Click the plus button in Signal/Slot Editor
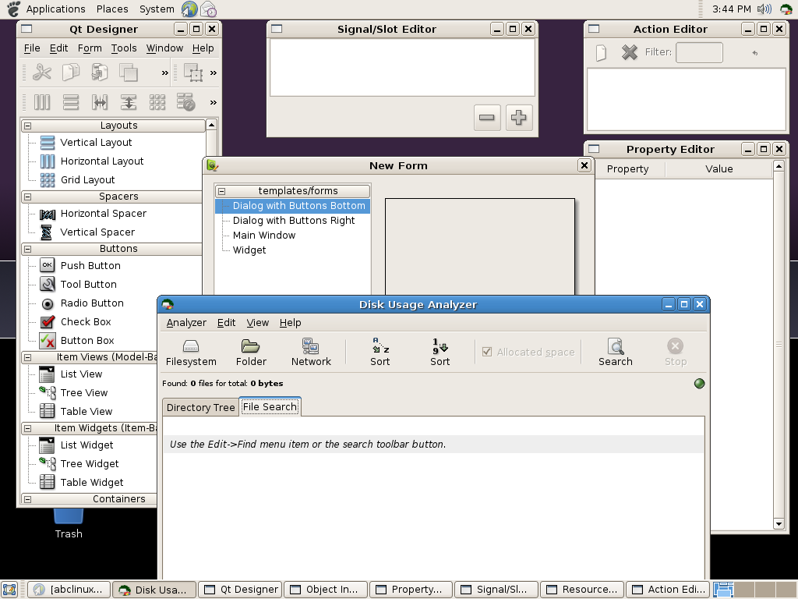 pos(518,118)
